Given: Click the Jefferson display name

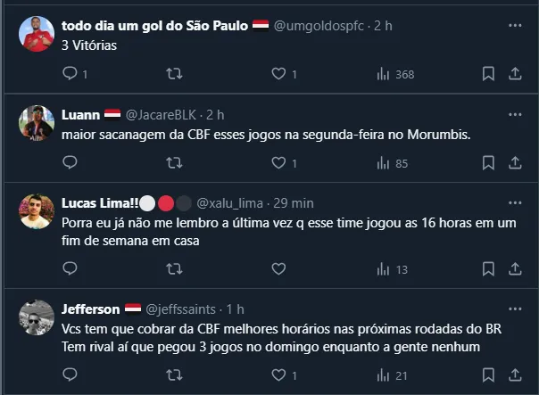Looking at the screenshot, I should click(90, 309).
